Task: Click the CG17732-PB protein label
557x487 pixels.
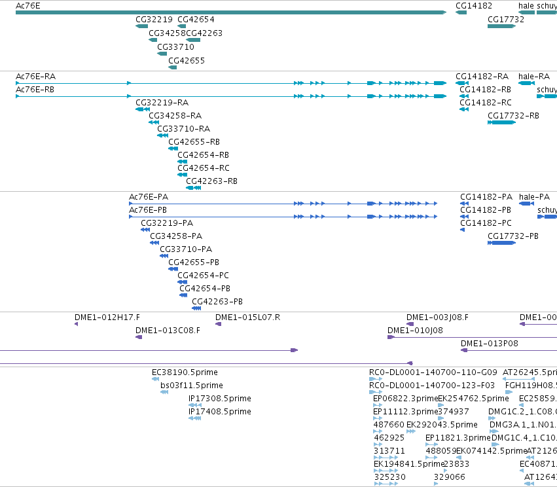Action: click(513, 236)
